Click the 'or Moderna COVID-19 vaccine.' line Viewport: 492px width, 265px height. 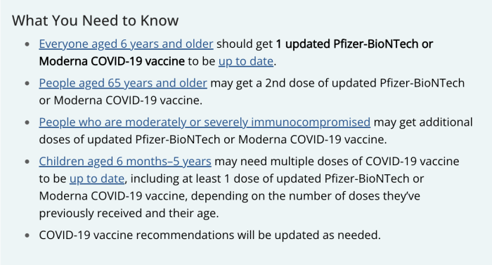121,101
